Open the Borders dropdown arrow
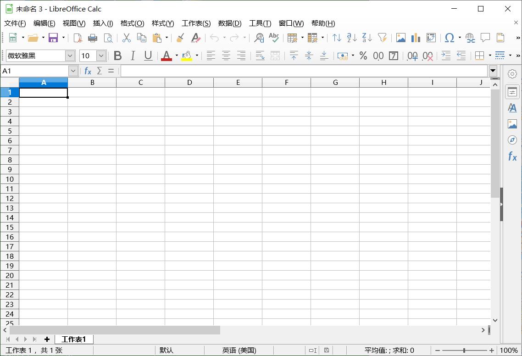The image size is (522, 356). 490,56
